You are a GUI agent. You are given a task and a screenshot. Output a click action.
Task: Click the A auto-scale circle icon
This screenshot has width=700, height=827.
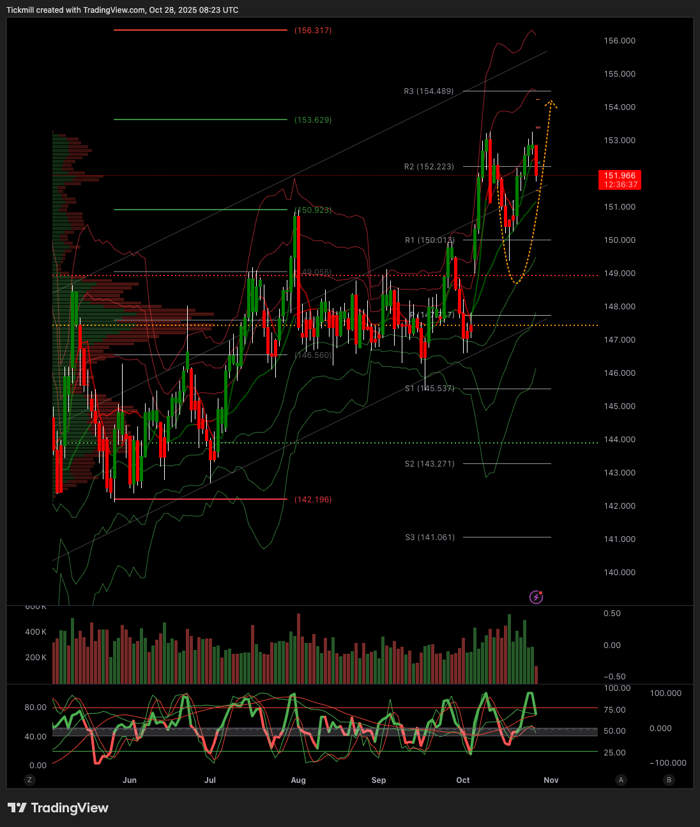pyautogui.click(x=621, y=780)
